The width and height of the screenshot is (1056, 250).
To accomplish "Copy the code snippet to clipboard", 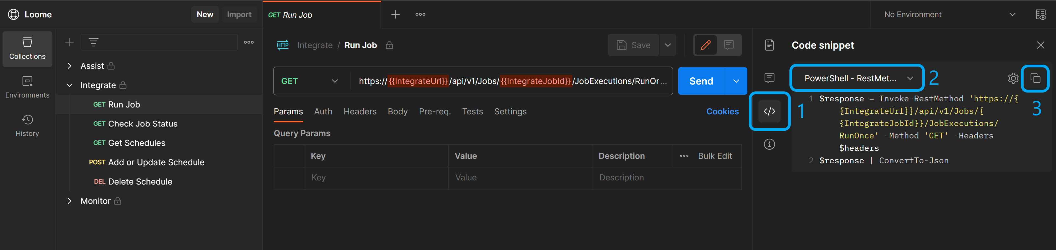I will [1035, 78].
